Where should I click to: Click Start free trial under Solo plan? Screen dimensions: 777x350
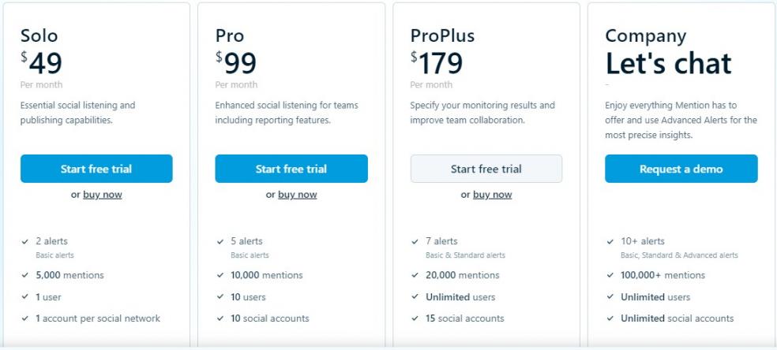point(96,169)
